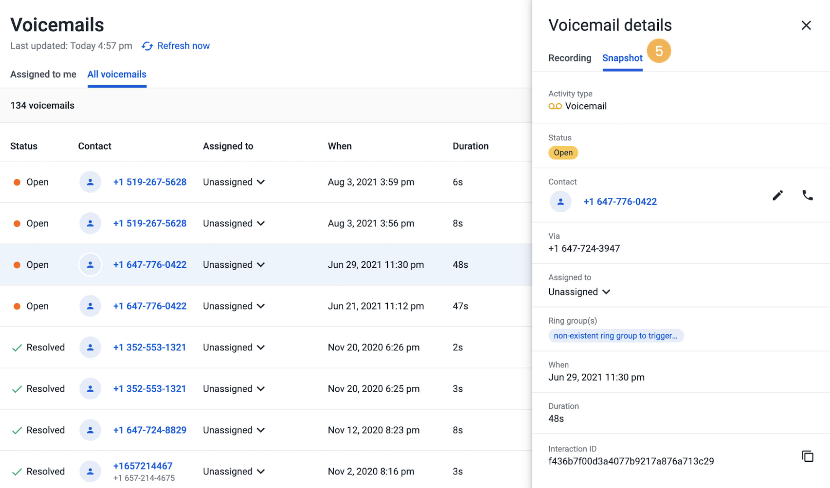Click orange Open status dot for Aug 3 3:59 pm
Screen dimensions: 830x488
click(17, 182)
